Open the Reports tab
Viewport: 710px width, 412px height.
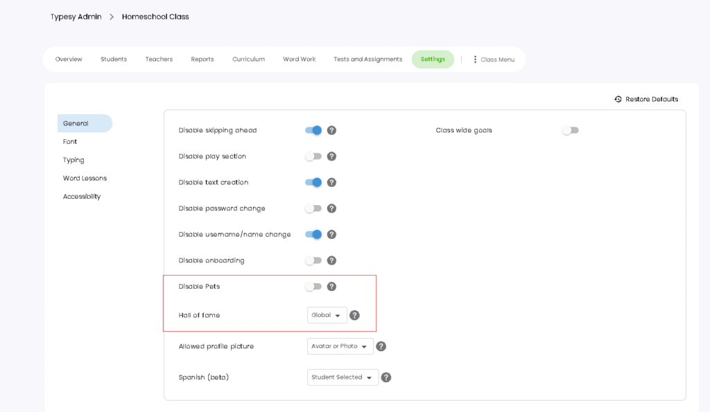pyautogui.click(x=202, y=60)
